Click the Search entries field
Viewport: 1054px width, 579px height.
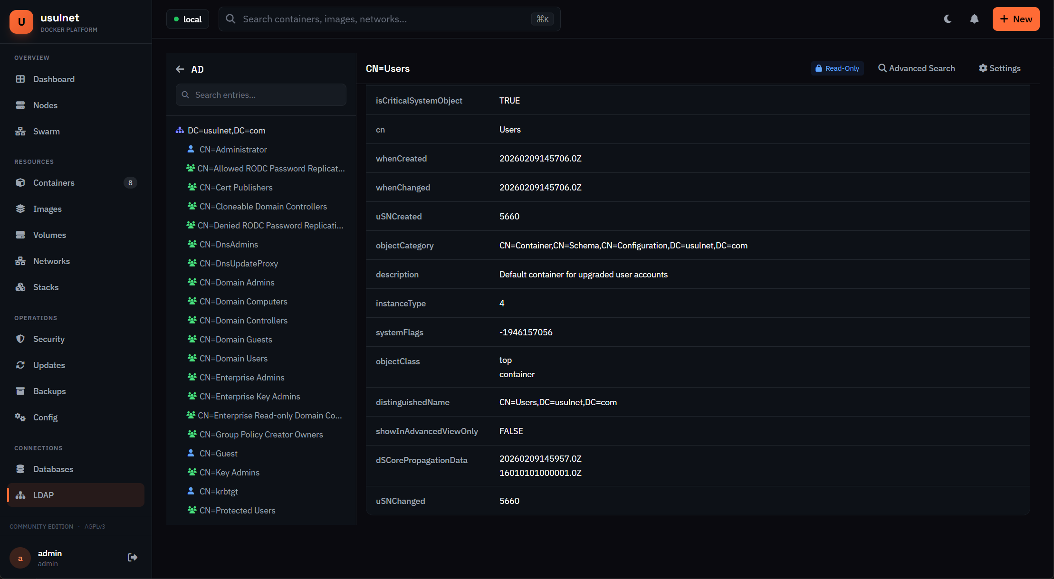pyautogui.click(x=260, y=95)
